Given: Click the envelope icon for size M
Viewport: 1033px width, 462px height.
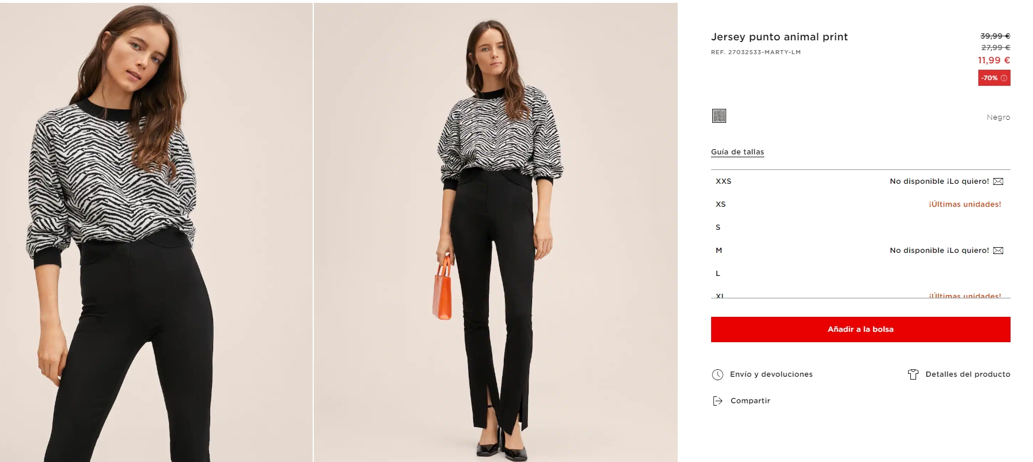Looking at the screenshot, I should 998,251.
